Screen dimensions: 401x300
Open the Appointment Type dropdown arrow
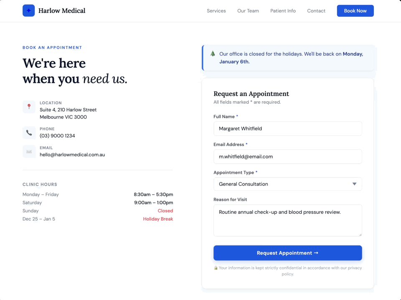coord(354,184)
